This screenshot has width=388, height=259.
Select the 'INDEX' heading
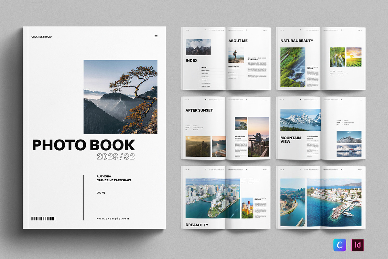(192, 61)
